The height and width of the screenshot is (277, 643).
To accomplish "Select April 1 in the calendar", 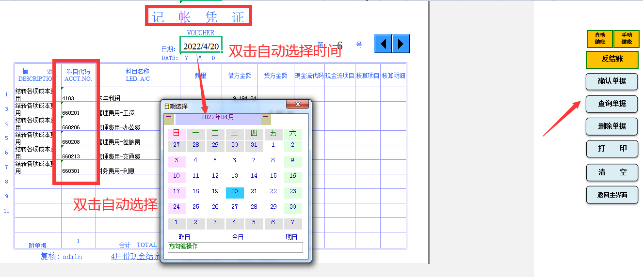I will tap(273, 146).
